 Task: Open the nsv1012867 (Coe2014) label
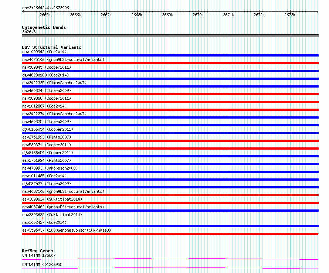44,106
